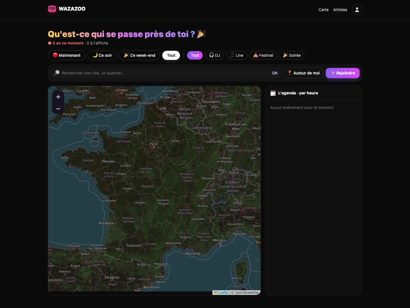Click Marseille on the map
Viewport: 410px width, 308px height.
pyautogui.click(x=193, y=254)
